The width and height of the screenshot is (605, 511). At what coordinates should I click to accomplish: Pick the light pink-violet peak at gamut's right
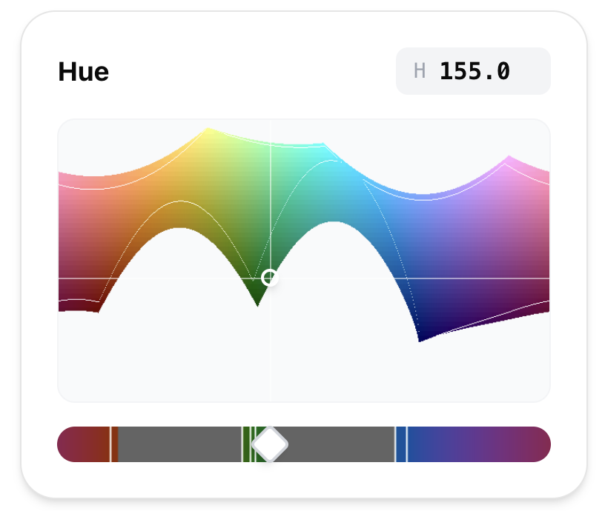coord(510,161)
